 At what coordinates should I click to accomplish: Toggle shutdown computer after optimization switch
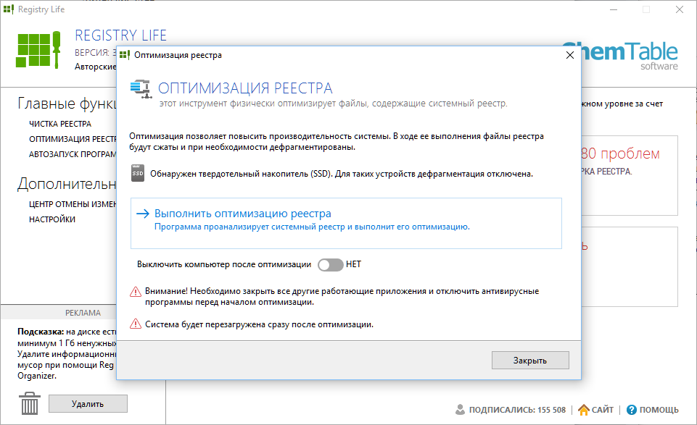(330, 265)
